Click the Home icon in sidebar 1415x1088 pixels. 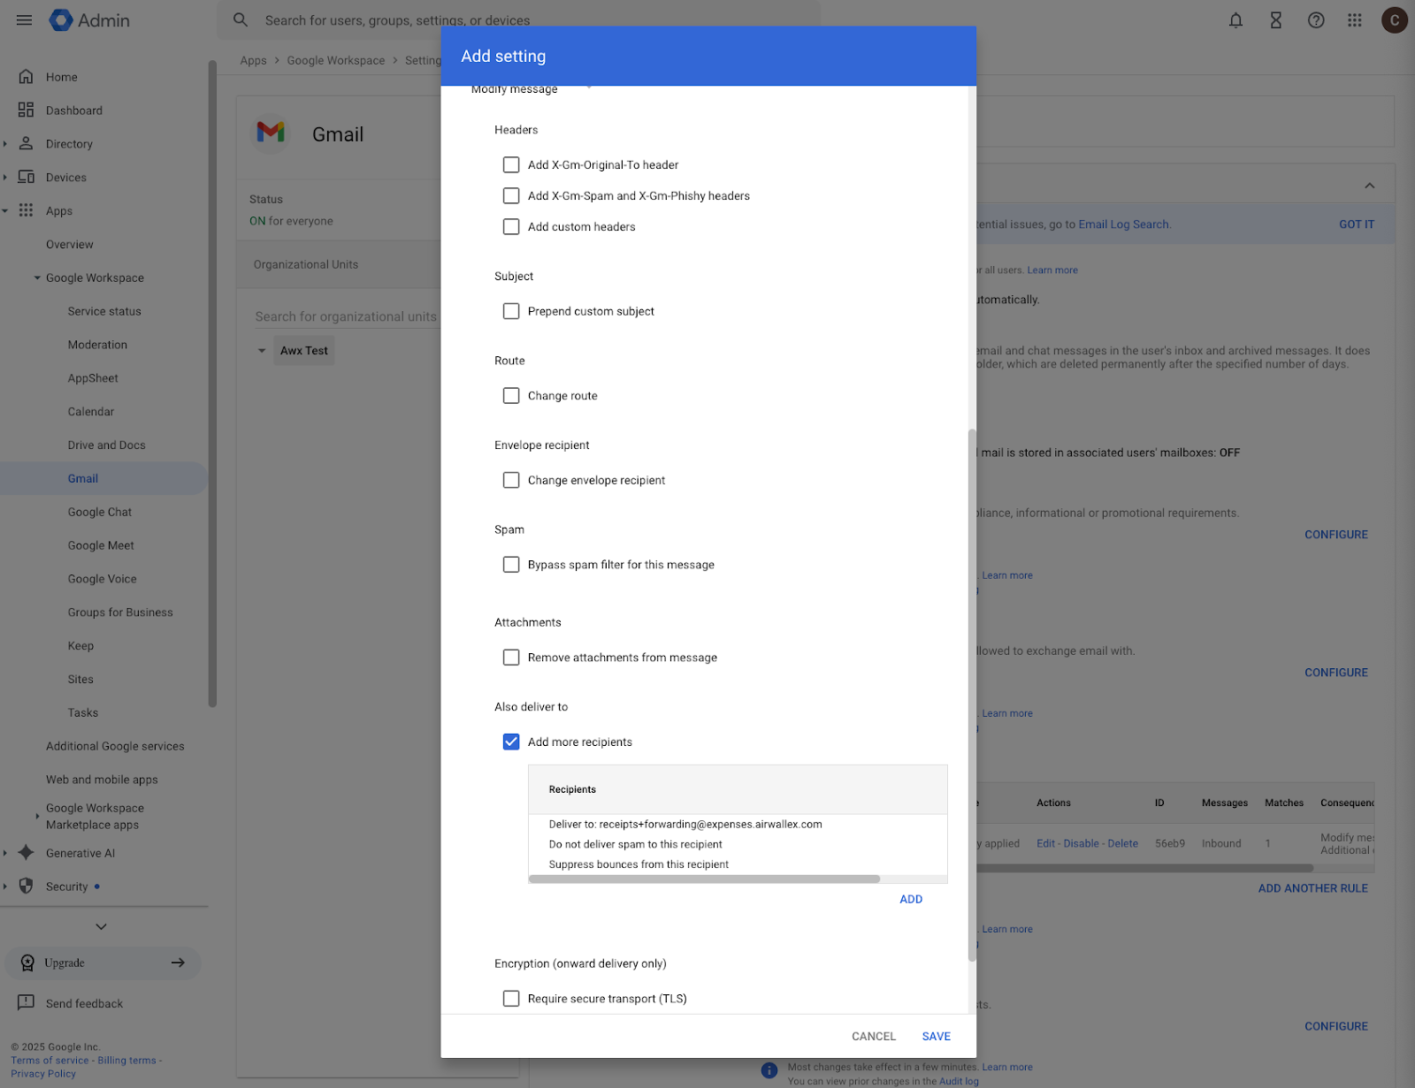[x=26, y=77]
